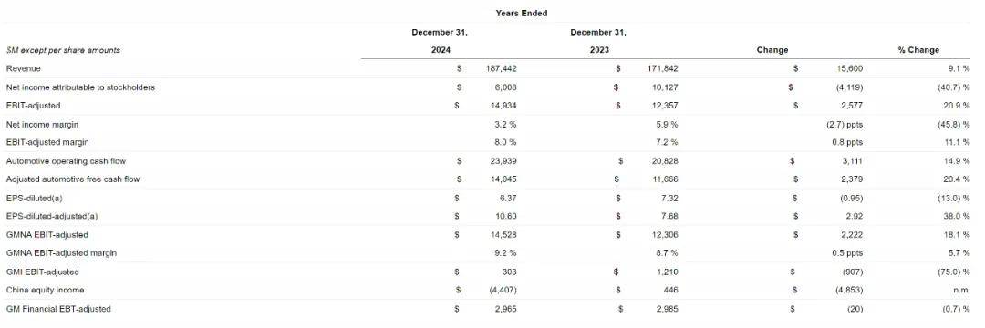Viewport: 985px width, 328px height.
Task: Click the EBIT-adjusted 14,934 value
Action: (x=504, y=106)
